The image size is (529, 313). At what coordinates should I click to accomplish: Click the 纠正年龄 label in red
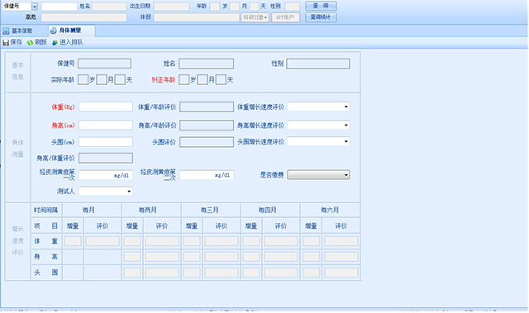(164, 80)
